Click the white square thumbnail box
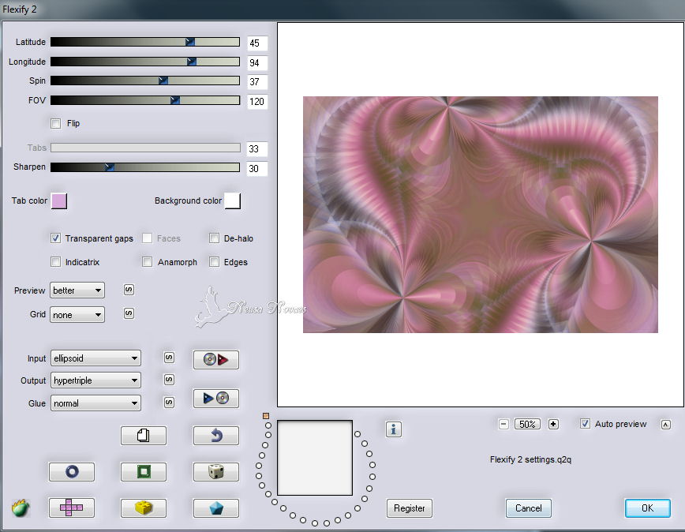 tap(315, 458)
